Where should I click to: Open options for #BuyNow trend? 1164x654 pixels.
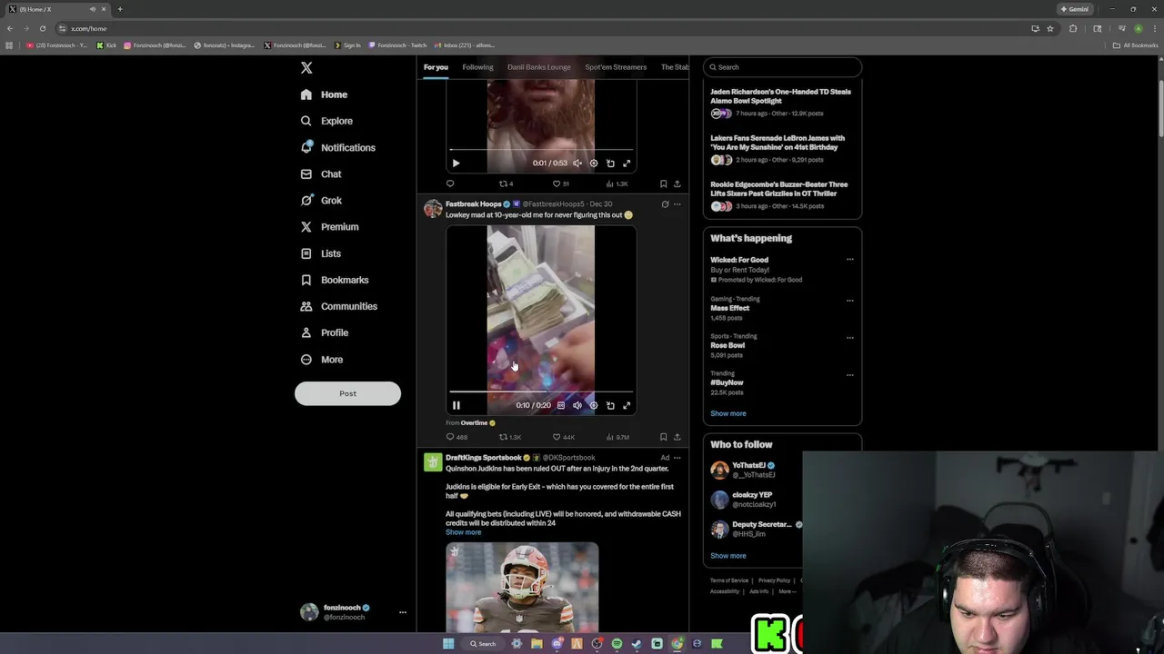coord(850,375)
